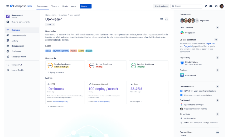Image resolution: width=229 pixels, height=140 pixels.
Task: Add a repository with plus icon
Action: pos(218,58)
